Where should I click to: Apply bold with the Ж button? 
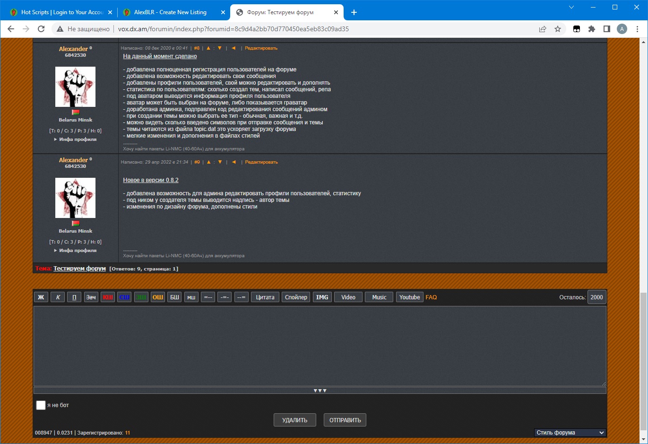pyautogui.click(x=41, y=297)
